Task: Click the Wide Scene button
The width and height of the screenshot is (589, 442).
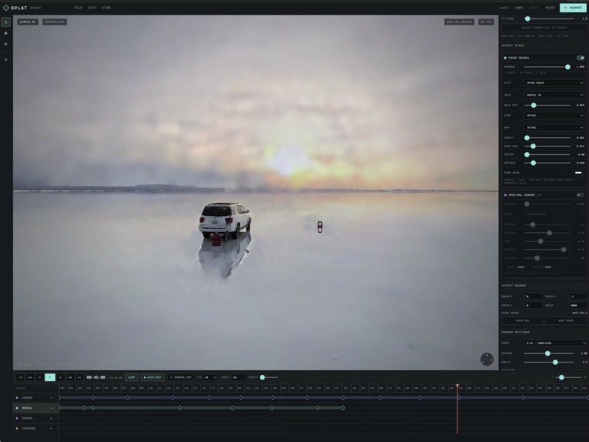Action: (566, 321)
